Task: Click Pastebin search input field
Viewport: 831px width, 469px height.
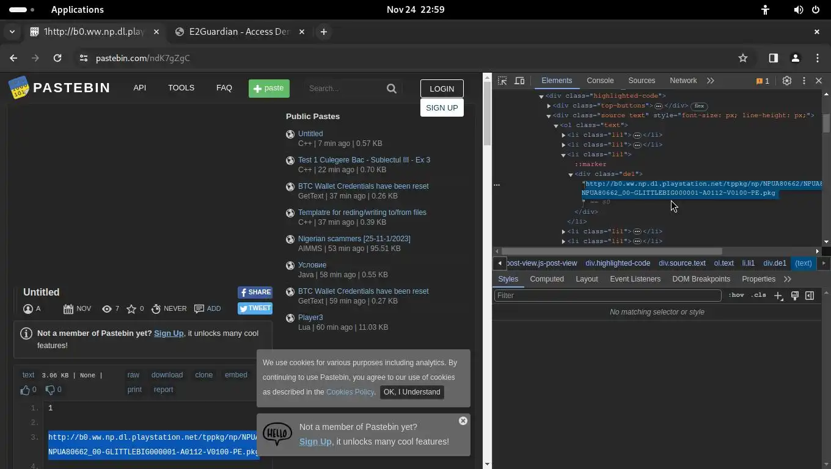Action: click(345, 89)
